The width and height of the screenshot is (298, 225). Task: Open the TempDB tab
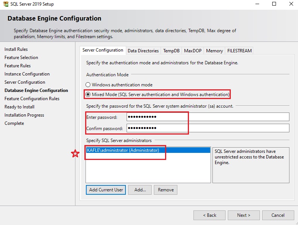click(171, 51)
